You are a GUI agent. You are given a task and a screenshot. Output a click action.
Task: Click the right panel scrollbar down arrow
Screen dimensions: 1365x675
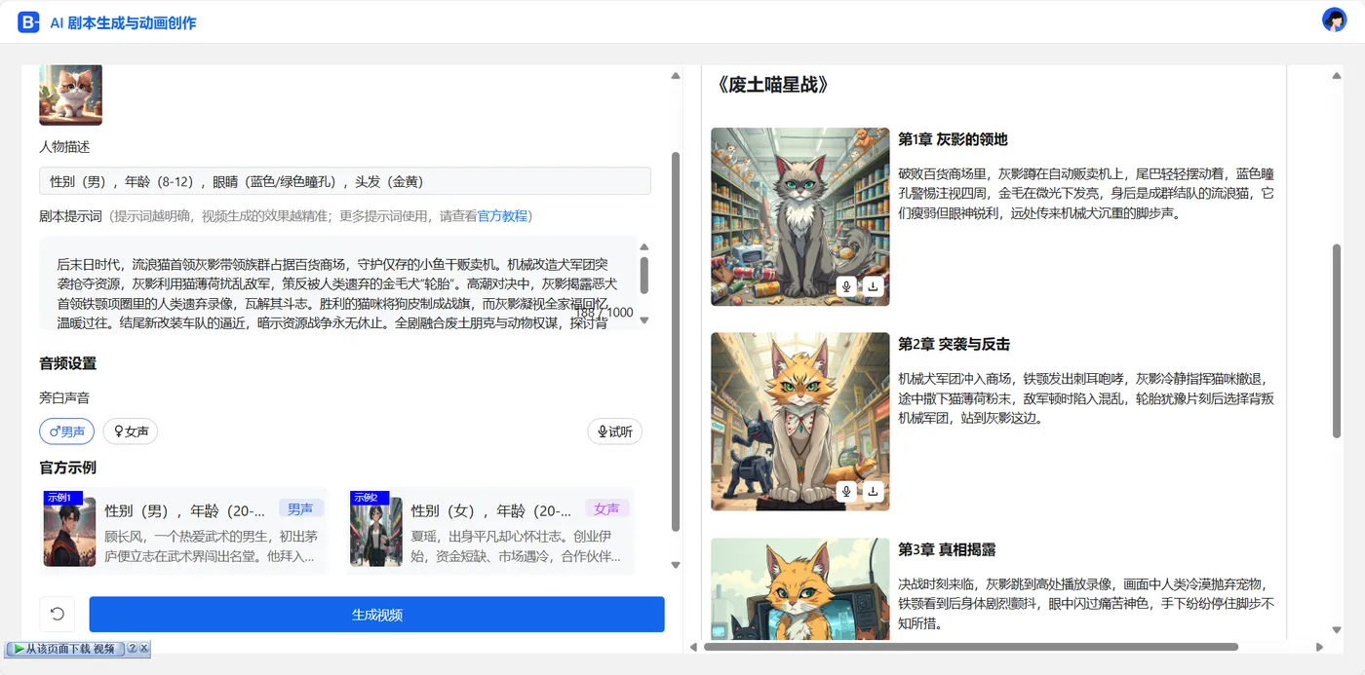[x=1337, y=629]
